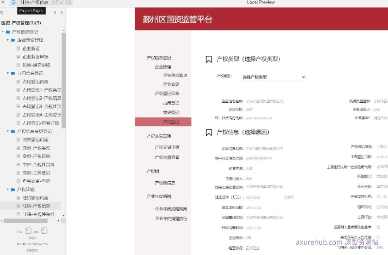Image resolution: width=388 pixels, height=255 pixels.
Task: Select 产权信息登记 in the platform menu
Action: tap(159, 58)
